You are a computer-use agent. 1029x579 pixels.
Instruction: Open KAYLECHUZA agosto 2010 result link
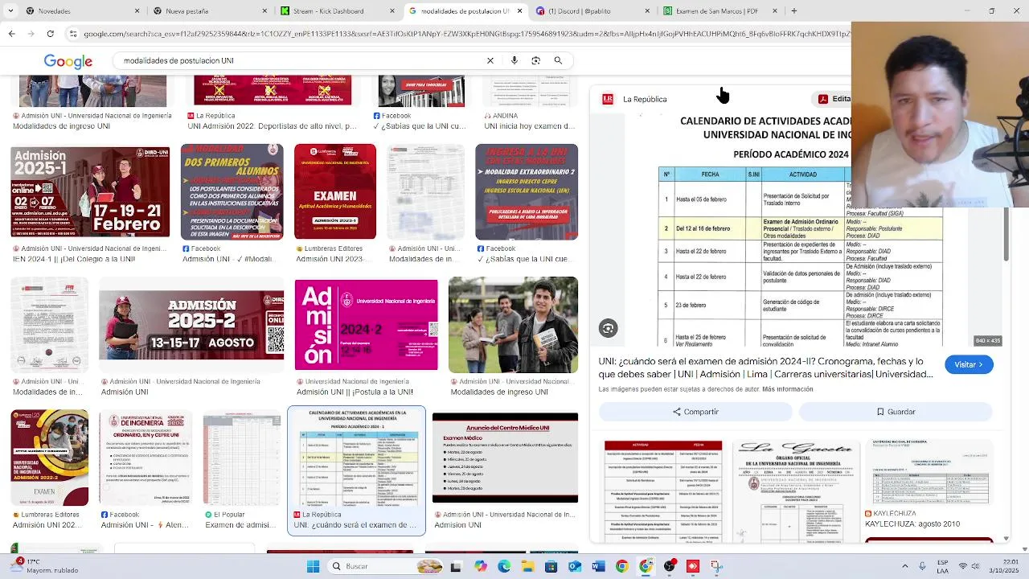click(x=912, y=524)
